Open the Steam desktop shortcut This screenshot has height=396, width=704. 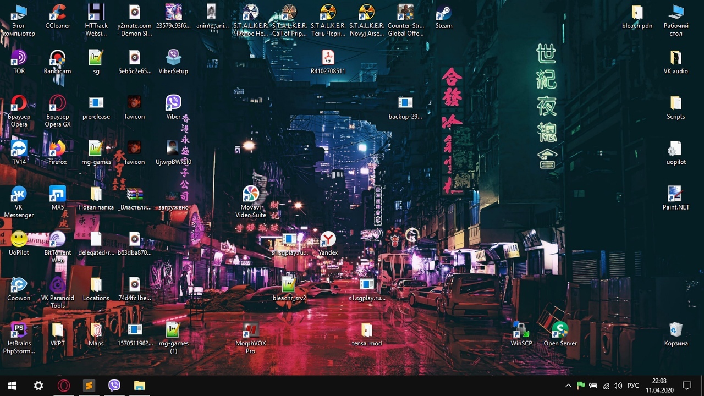(x=443, y=13)
